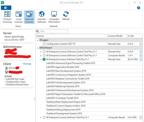Screen dimensions: 144x122
Task: Switch to Local Licenses view
Action: tap(19, 17)
